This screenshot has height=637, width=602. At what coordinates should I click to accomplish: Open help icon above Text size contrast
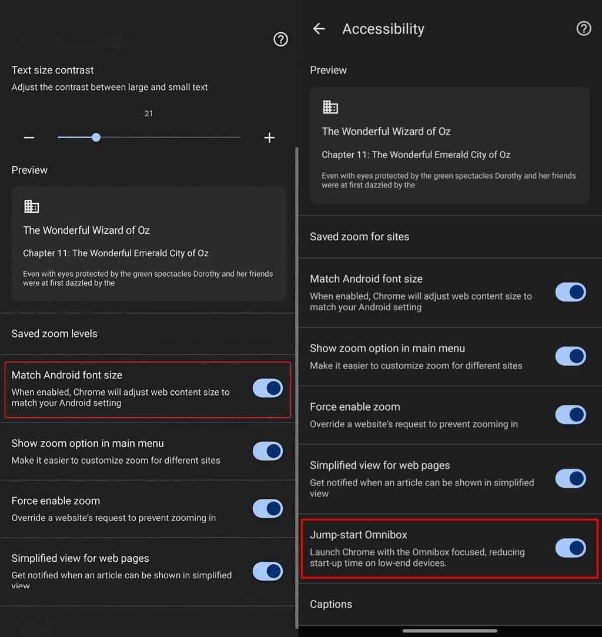pyautogui.click(x=280, y=39)
